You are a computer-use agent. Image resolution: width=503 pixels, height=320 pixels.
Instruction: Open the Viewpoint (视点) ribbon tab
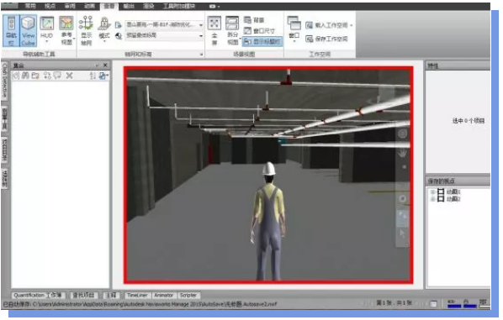(50, 6)
